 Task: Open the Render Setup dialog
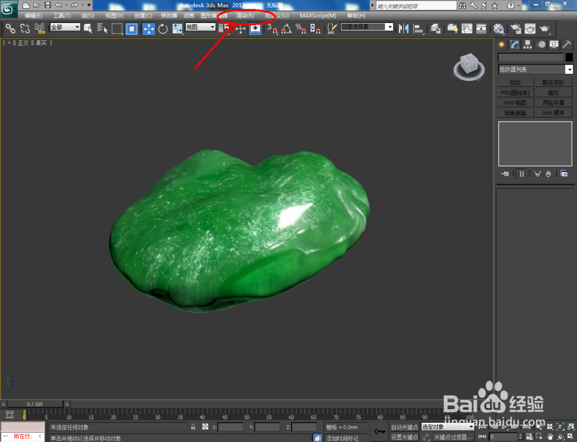pyautogui.click(x=516, y=28)
